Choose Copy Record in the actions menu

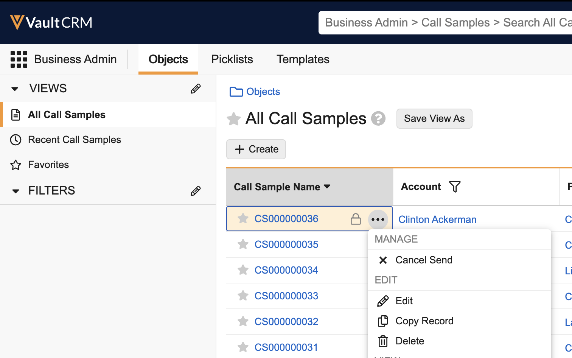tap(424, 321)
